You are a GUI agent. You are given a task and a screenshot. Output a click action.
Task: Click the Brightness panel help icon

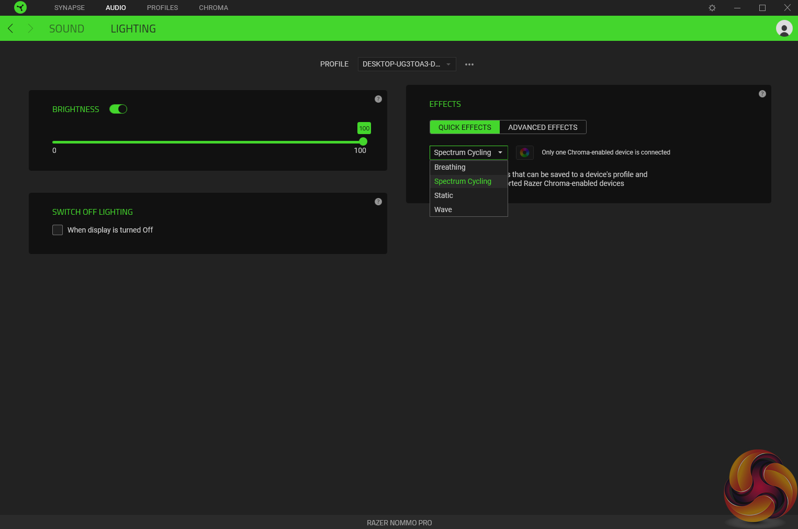378,99
